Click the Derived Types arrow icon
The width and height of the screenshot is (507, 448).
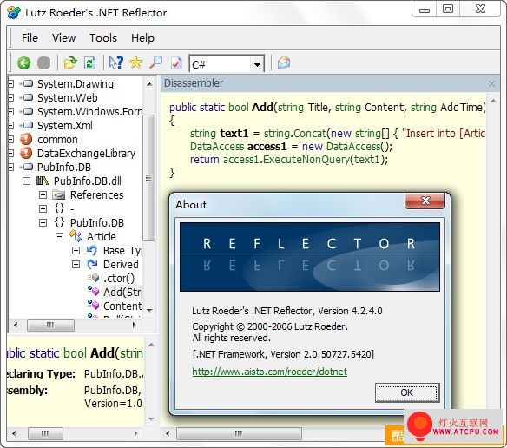coord(92,264)
